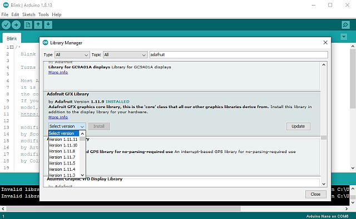Click the version list up arrow

82,134
